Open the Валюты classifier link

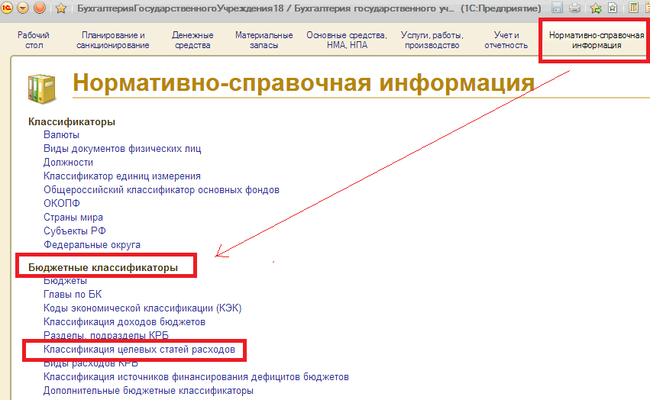(61, 134)
